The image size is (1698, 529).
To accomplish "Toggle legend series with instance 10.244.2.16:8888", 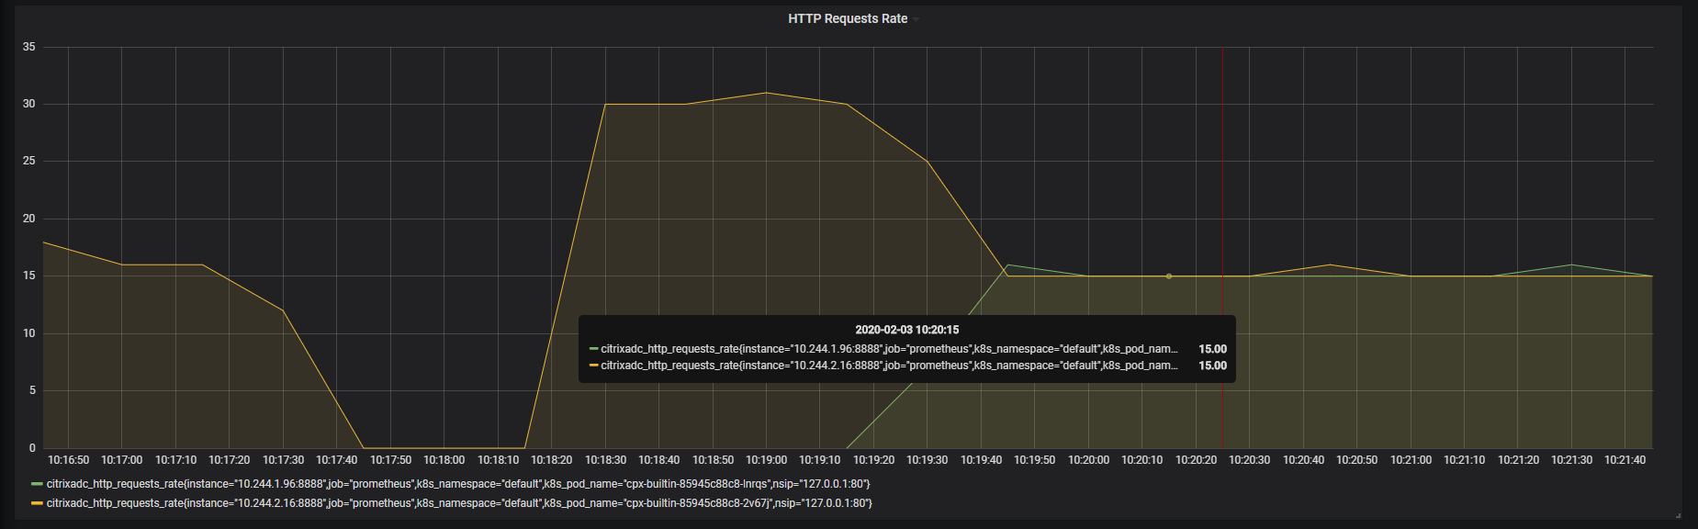I will [459, 503].
